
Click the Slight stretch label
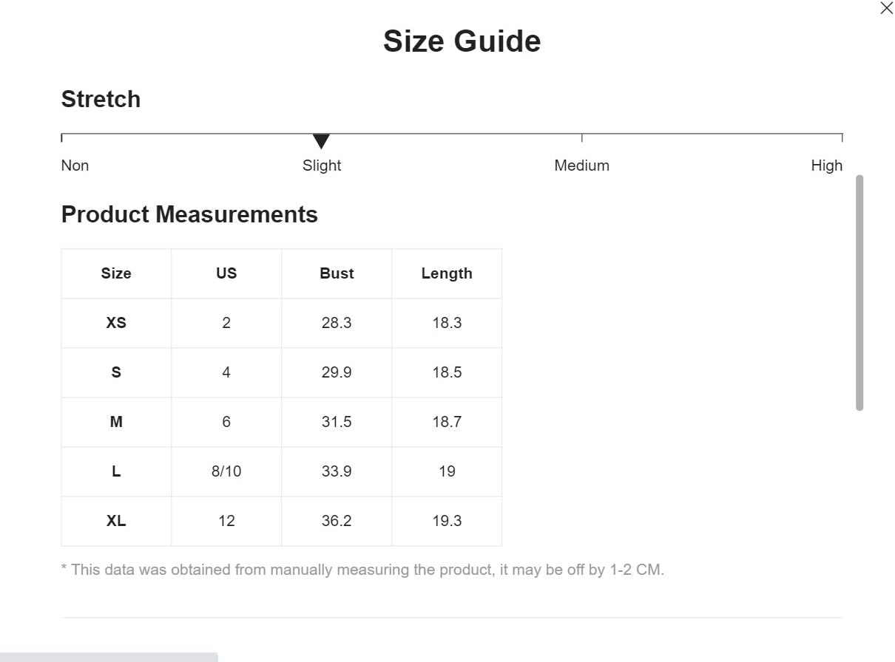coord(322,165)
